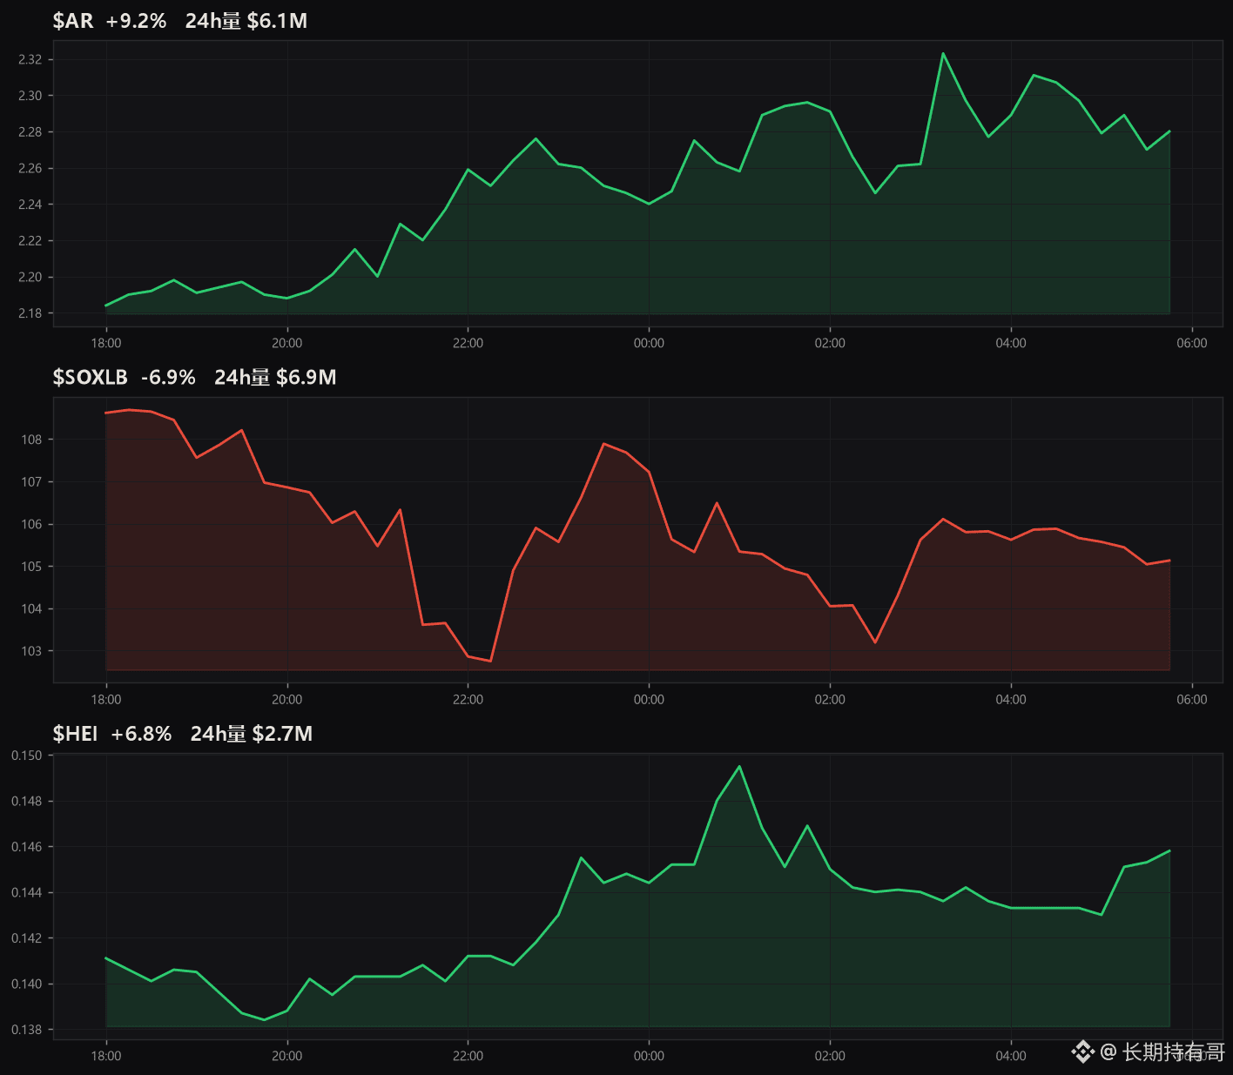Click the 24h量 $2.7M label for HEI
1233x1075 pixels.
(x=252, y=734)
